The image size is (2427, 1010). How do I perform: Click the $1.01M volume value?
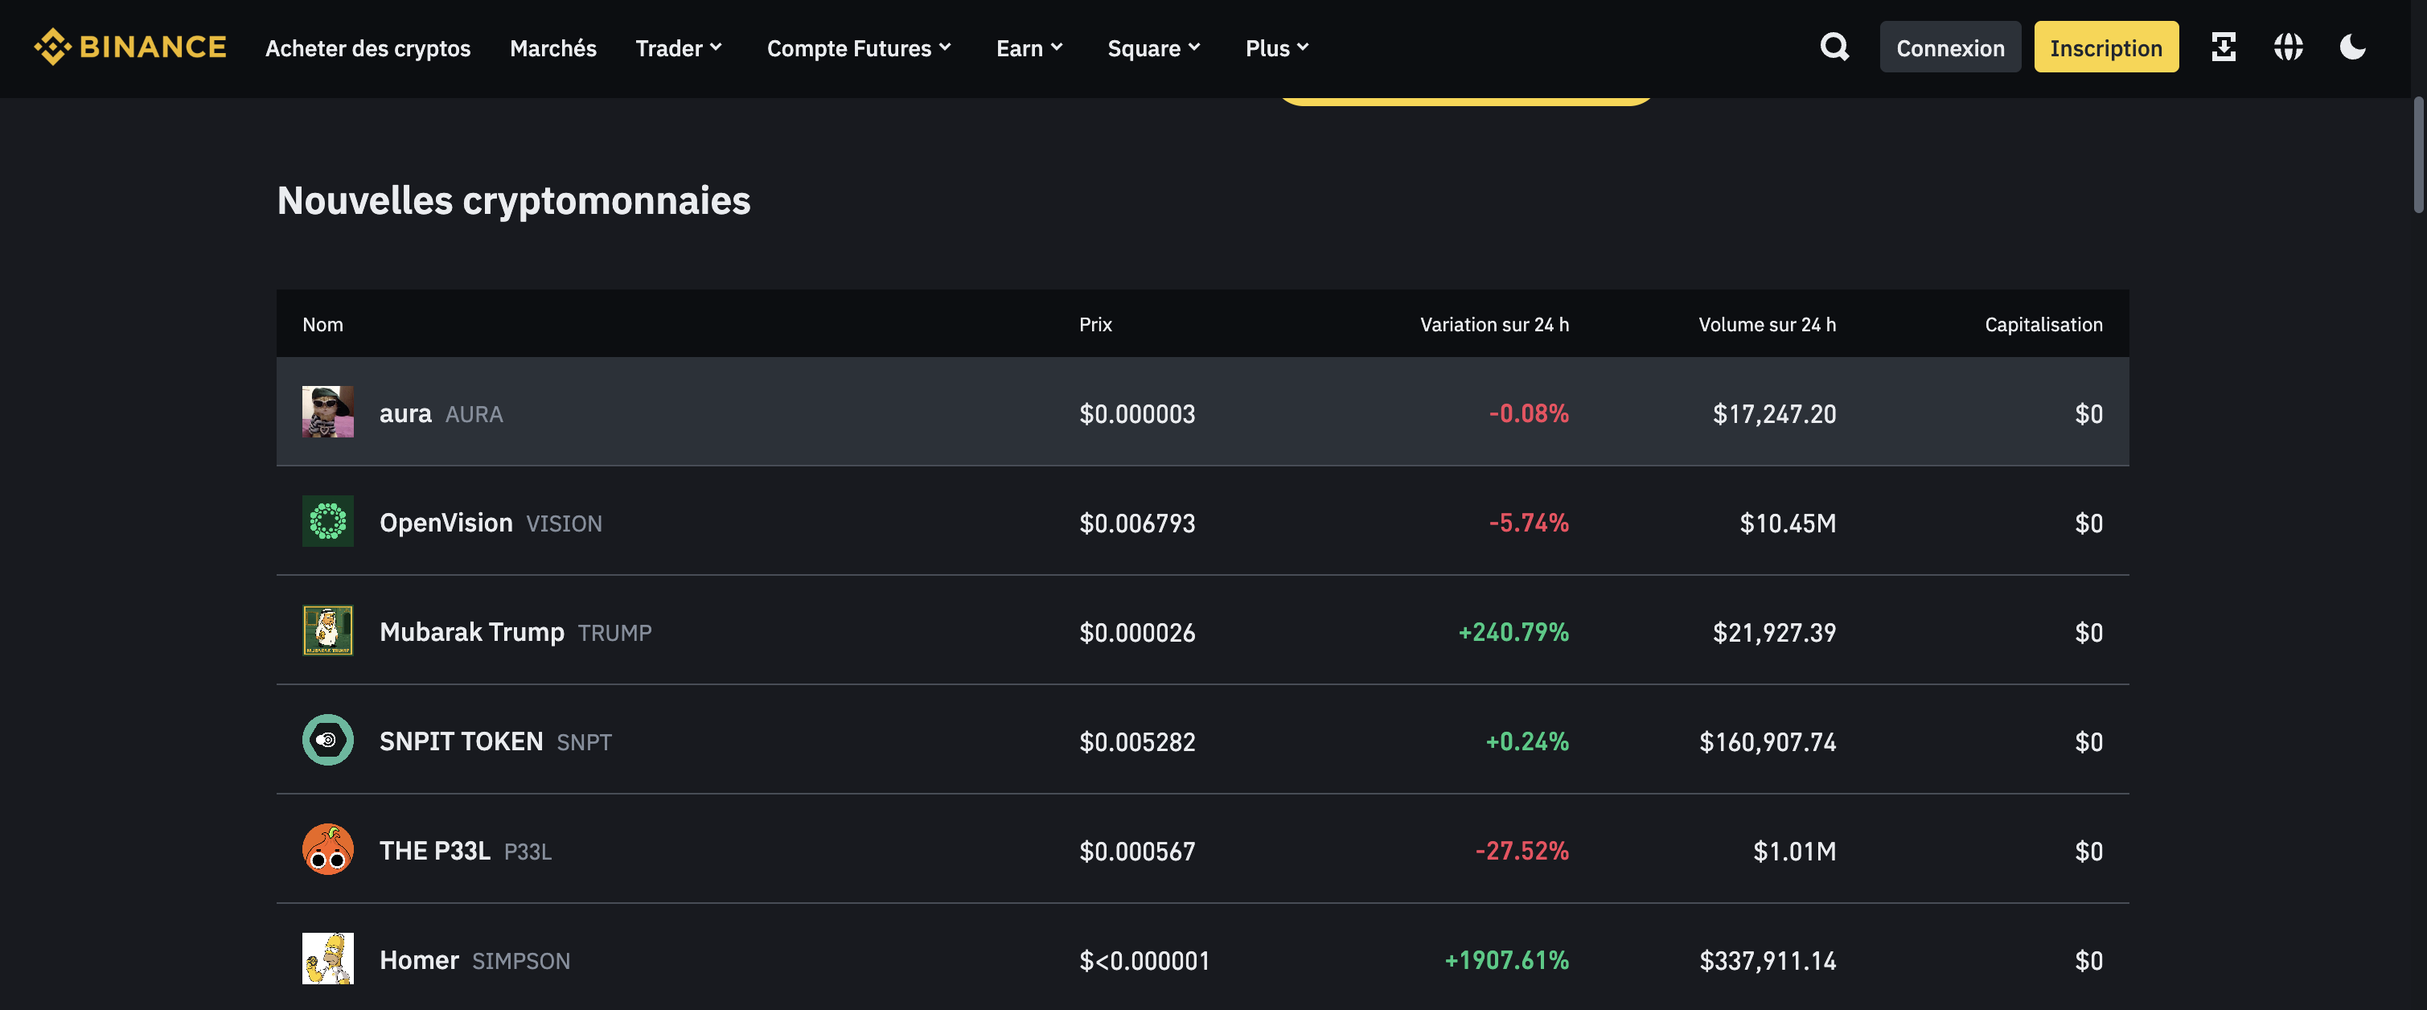pos(1794,851)
